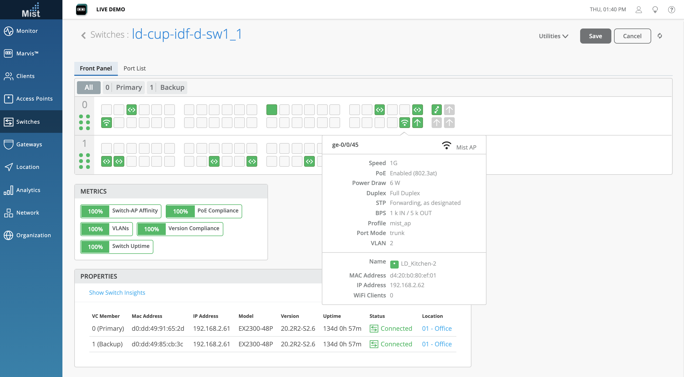Open the Gateways section icon
Image resolution: width=684 pixels, height=377 pixels.
point(8,144)
